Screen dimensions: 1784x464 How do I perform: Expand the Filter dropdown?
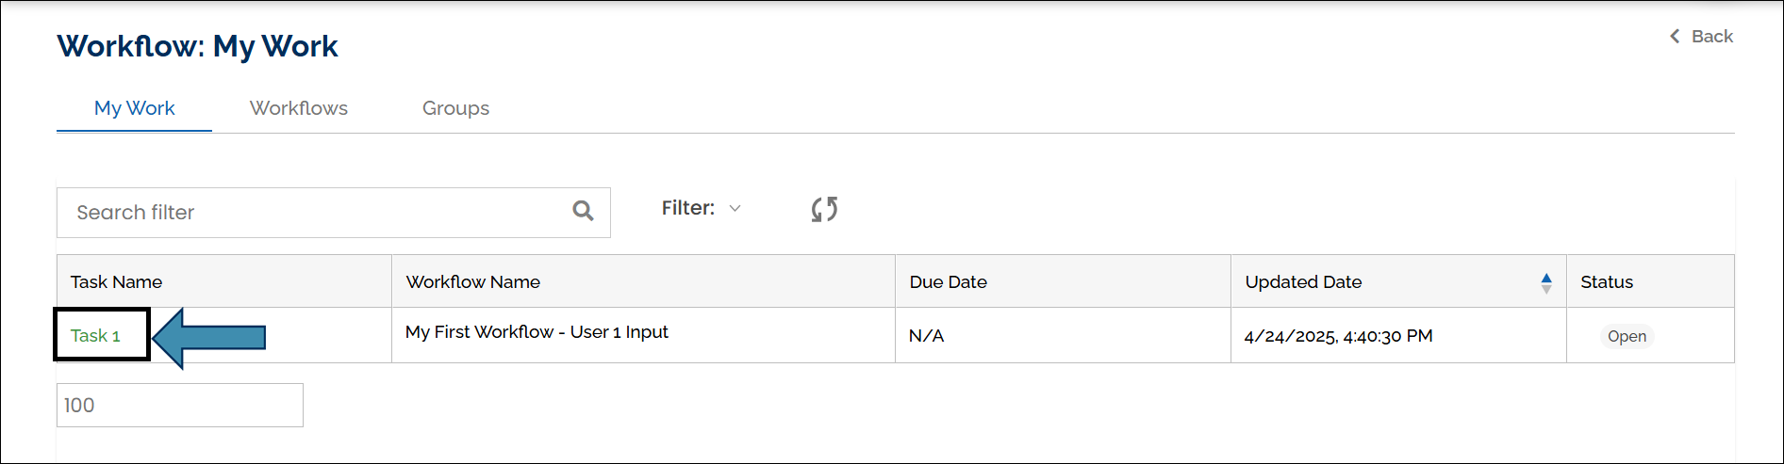pyautogui.click(x=702, y=208)
